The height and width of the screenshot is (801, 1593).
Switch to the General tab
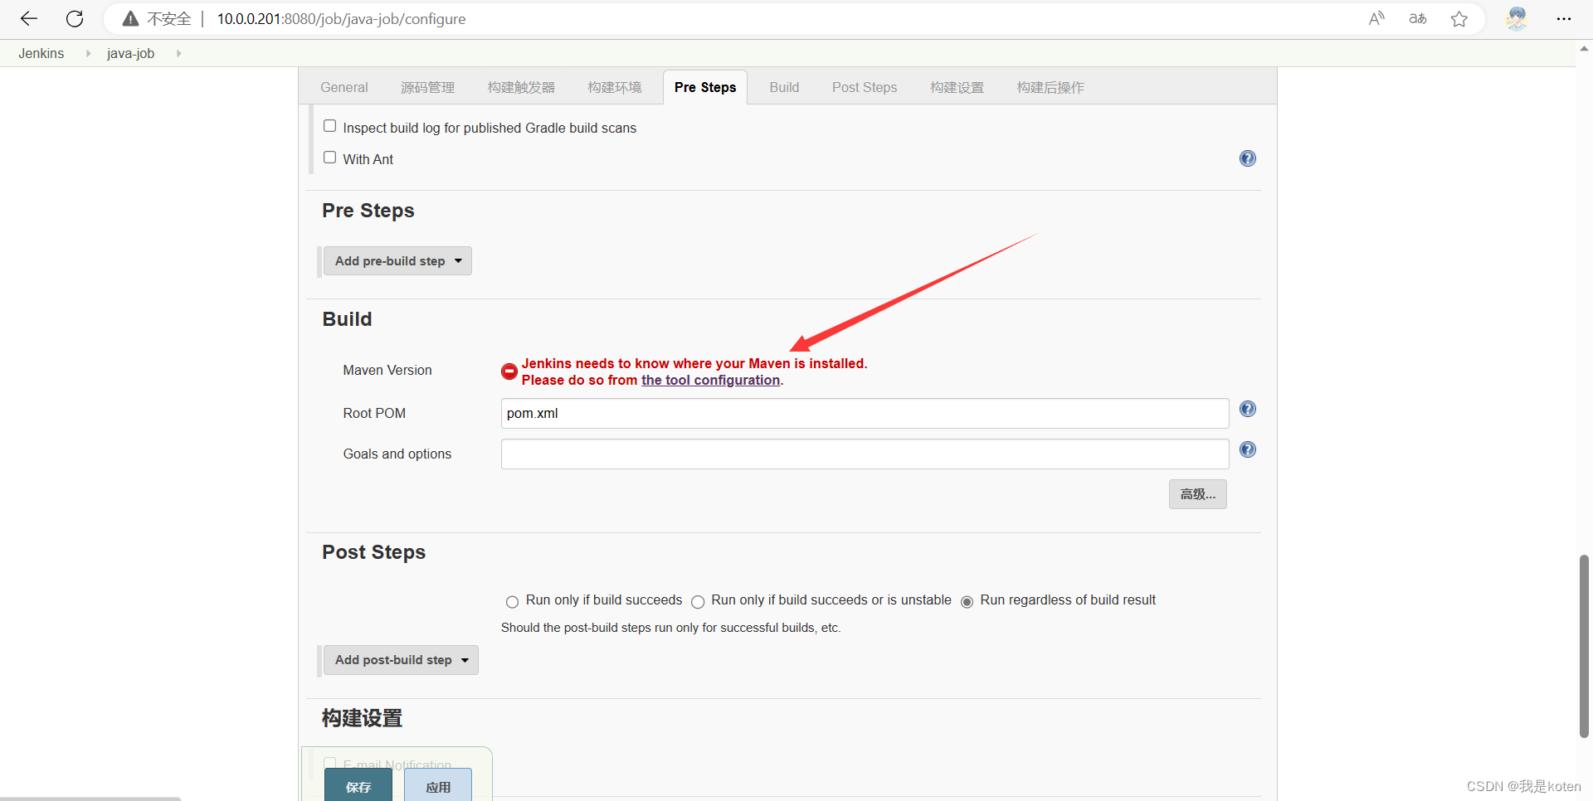pos(343,87)
